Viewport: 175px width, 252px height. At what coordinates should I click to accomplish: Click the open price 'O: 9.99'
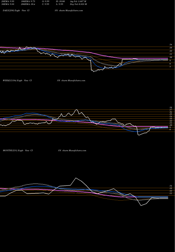pos(45,1)
